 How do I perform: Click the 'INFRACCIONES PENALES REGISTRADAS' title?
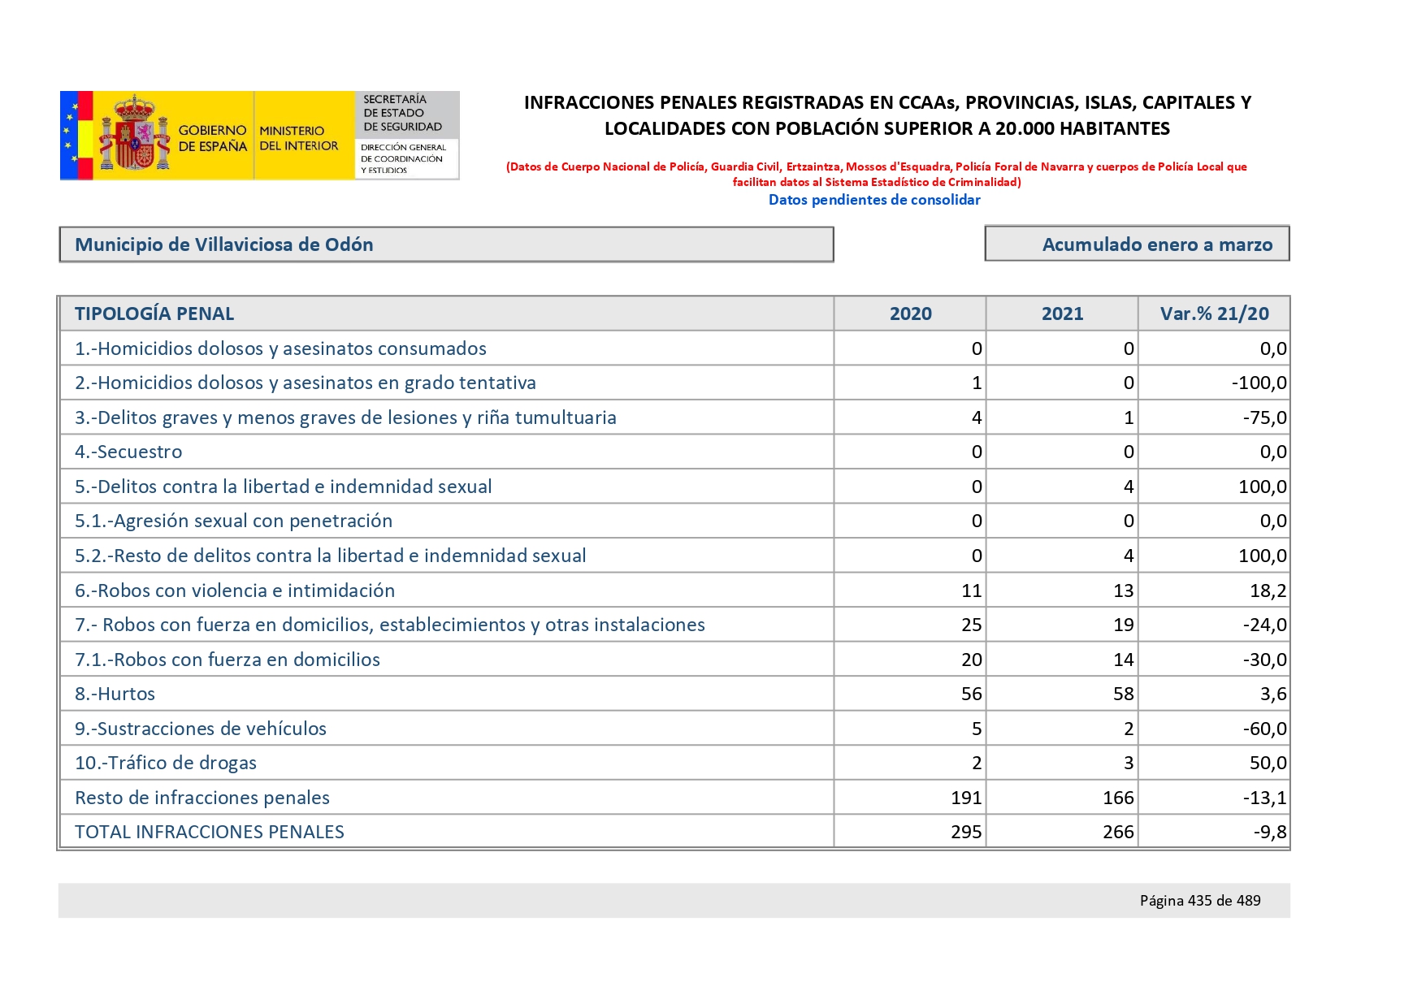pos(887,115)
